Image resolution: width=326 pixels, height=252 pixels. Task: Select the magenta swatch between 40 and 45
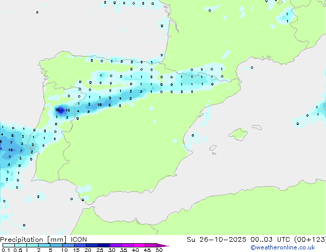coord(139,245)
